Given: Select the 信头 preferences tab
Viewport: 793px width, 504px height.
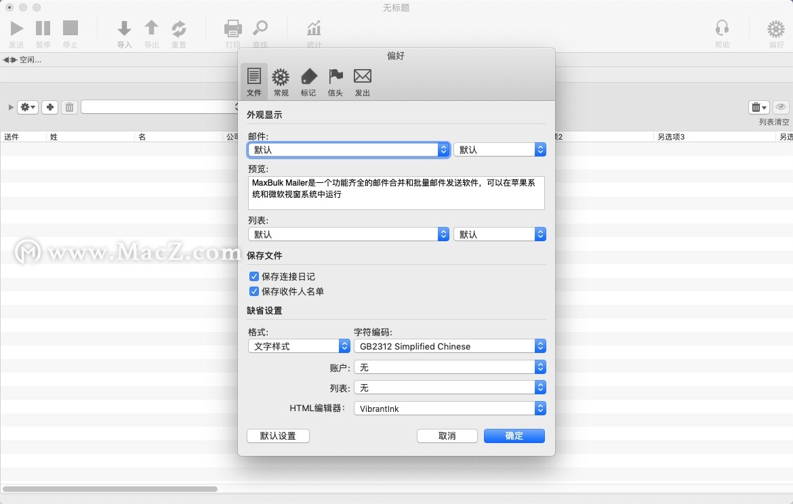Looking at the screenshot, I should click(335, 80).
